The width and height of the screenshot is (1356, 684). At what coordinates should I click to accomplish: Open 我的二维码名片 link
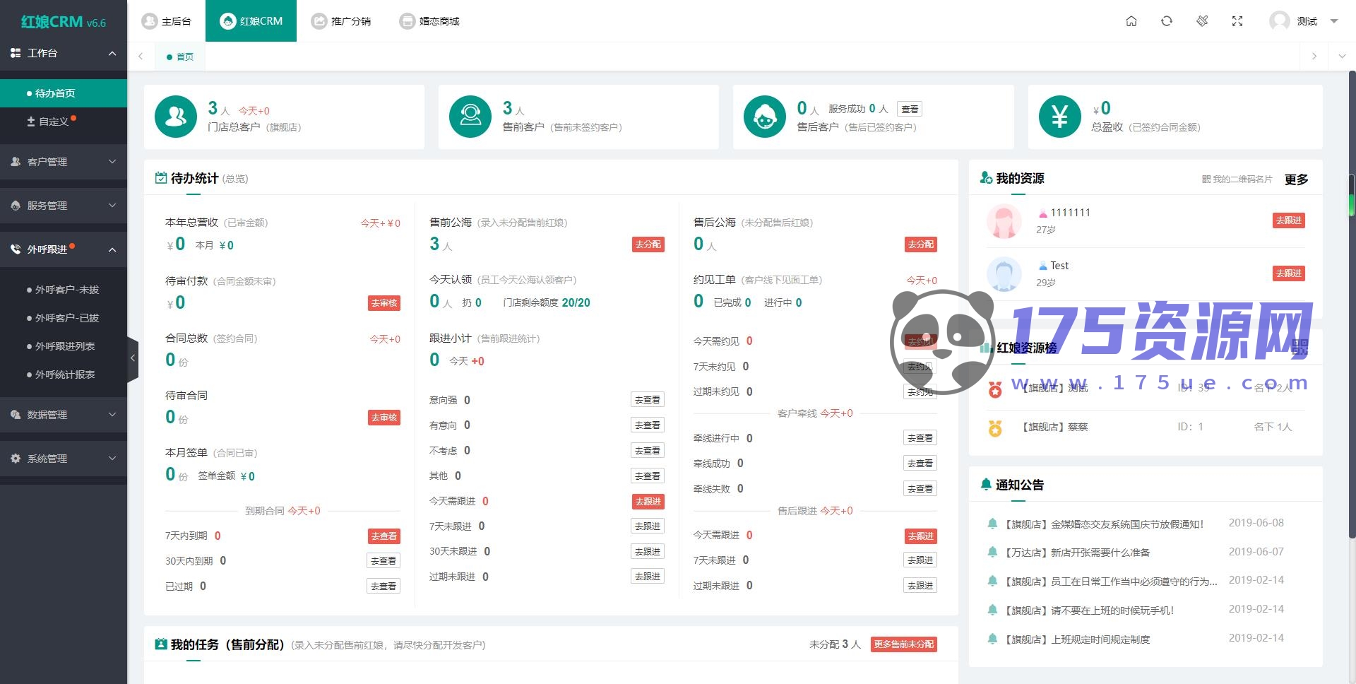1237,179
